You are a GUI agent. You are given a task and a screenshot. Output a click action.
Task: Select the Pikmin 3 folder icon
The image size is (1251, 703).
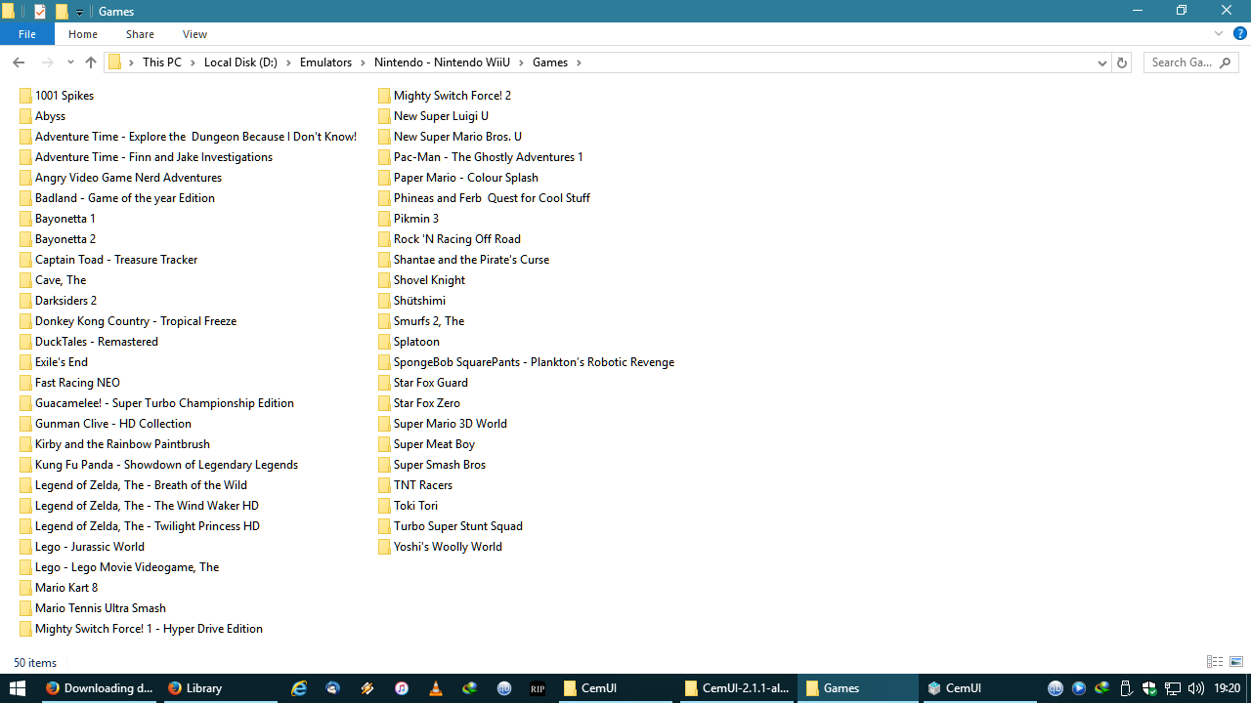coord(384,219)
